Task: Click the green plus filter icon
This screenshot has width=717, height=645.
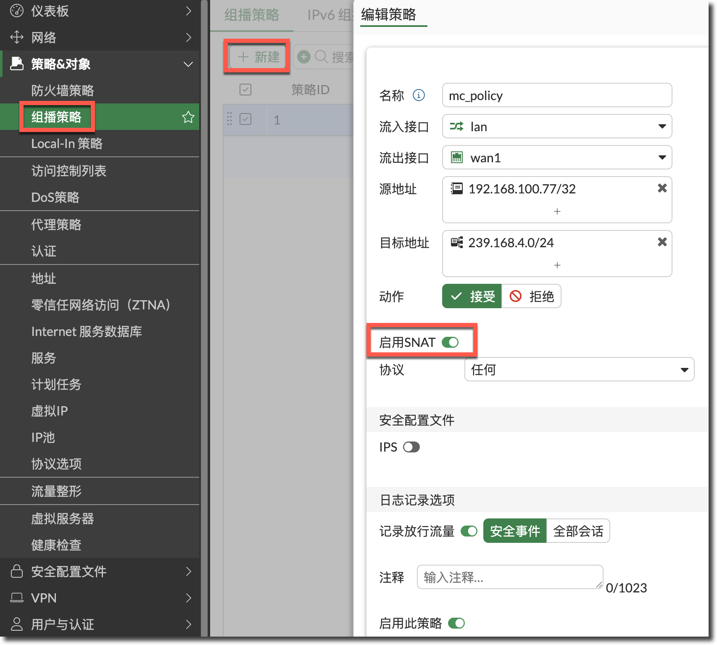Action: (303, 57)
